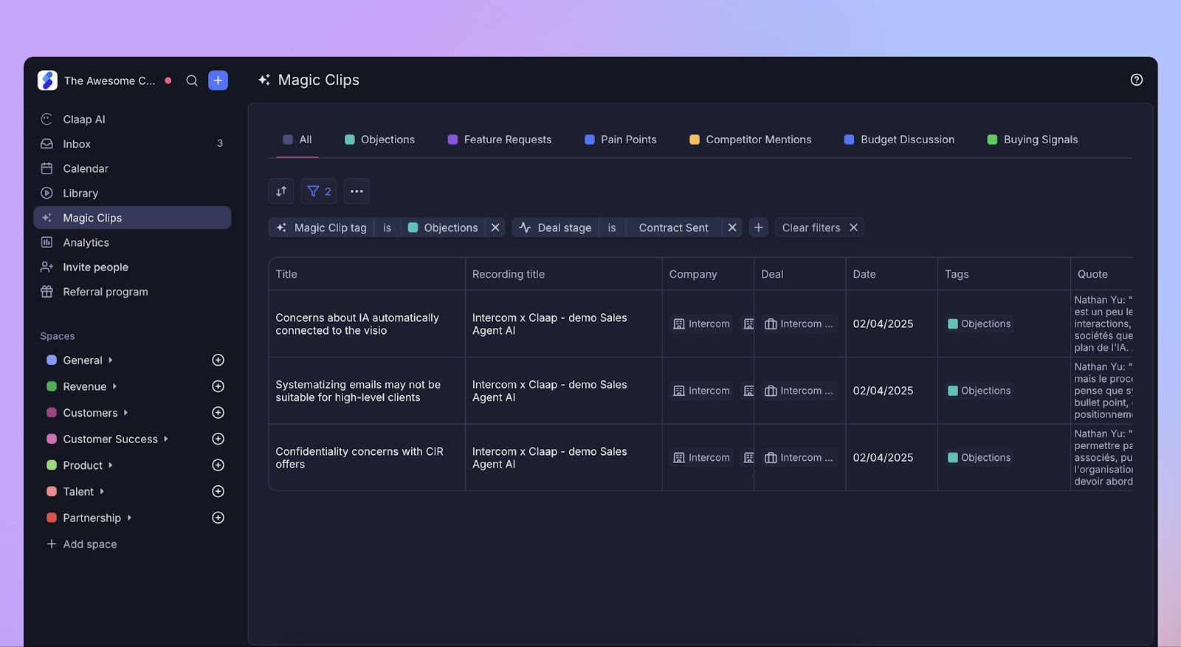The width and height of the screenshot is (1181, 647).
Task: Click Objections tag in Confidentiality row
Action: 979,458
